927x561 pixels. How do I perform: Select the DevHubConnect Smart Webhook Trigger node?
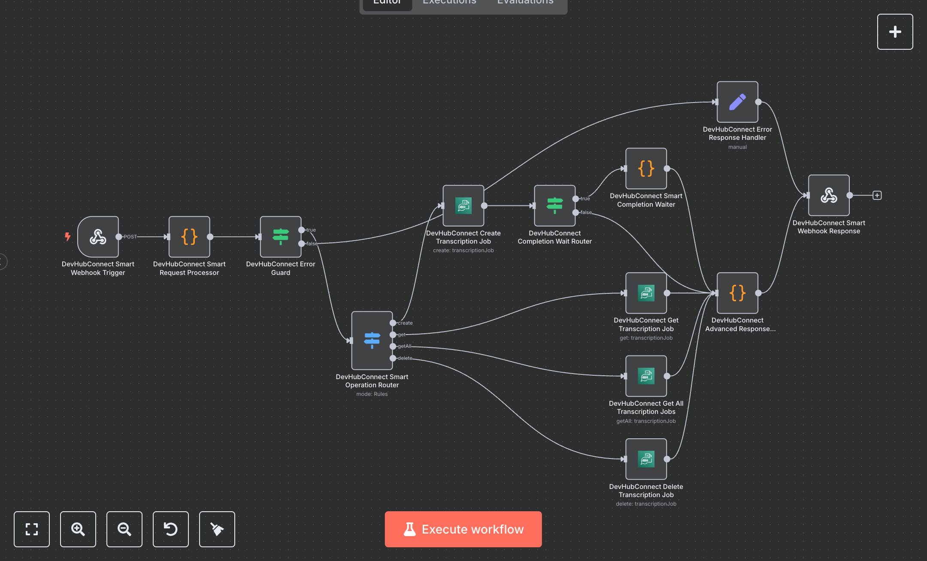click(98, 237)
